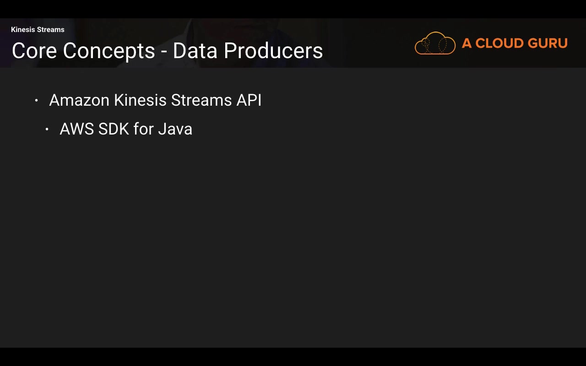Click the words "Core Concepts" in the title
The height and width of the screenshot is (366, 586).
(83, 51)
